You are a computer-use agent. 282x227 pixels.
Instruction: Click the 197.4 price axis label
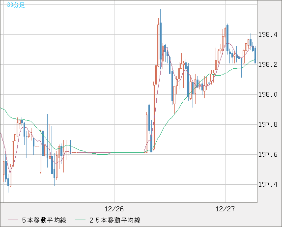click(268, 184)
